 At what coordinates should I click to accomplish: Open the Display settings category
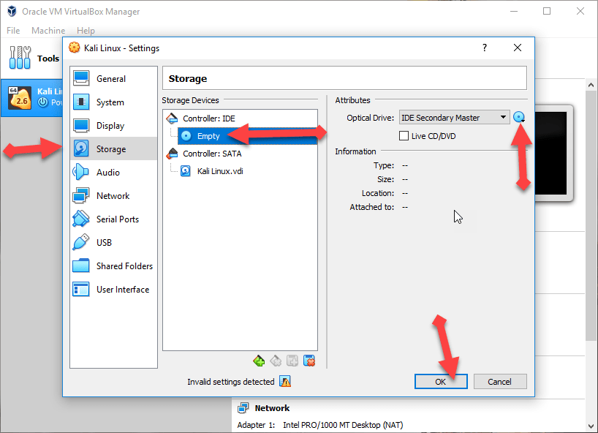click(110, 126)
